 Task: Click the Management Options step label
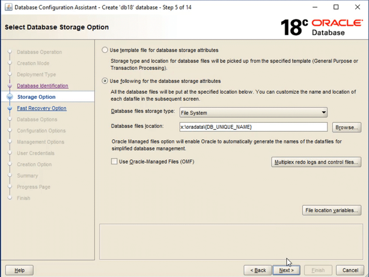pyautogui.click(x=40, y=142)
